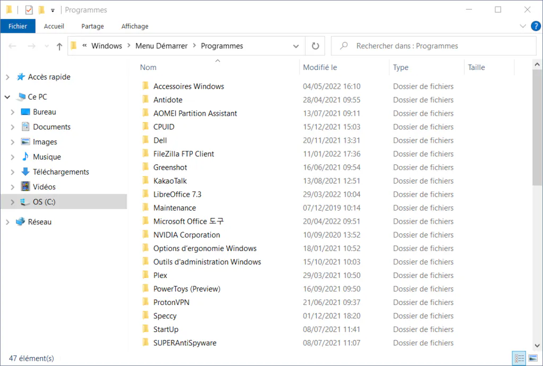This screenshot has height=366, width=543.
Task: Click the Properties checkmark icon in title bar
Action: click(29, 10)
